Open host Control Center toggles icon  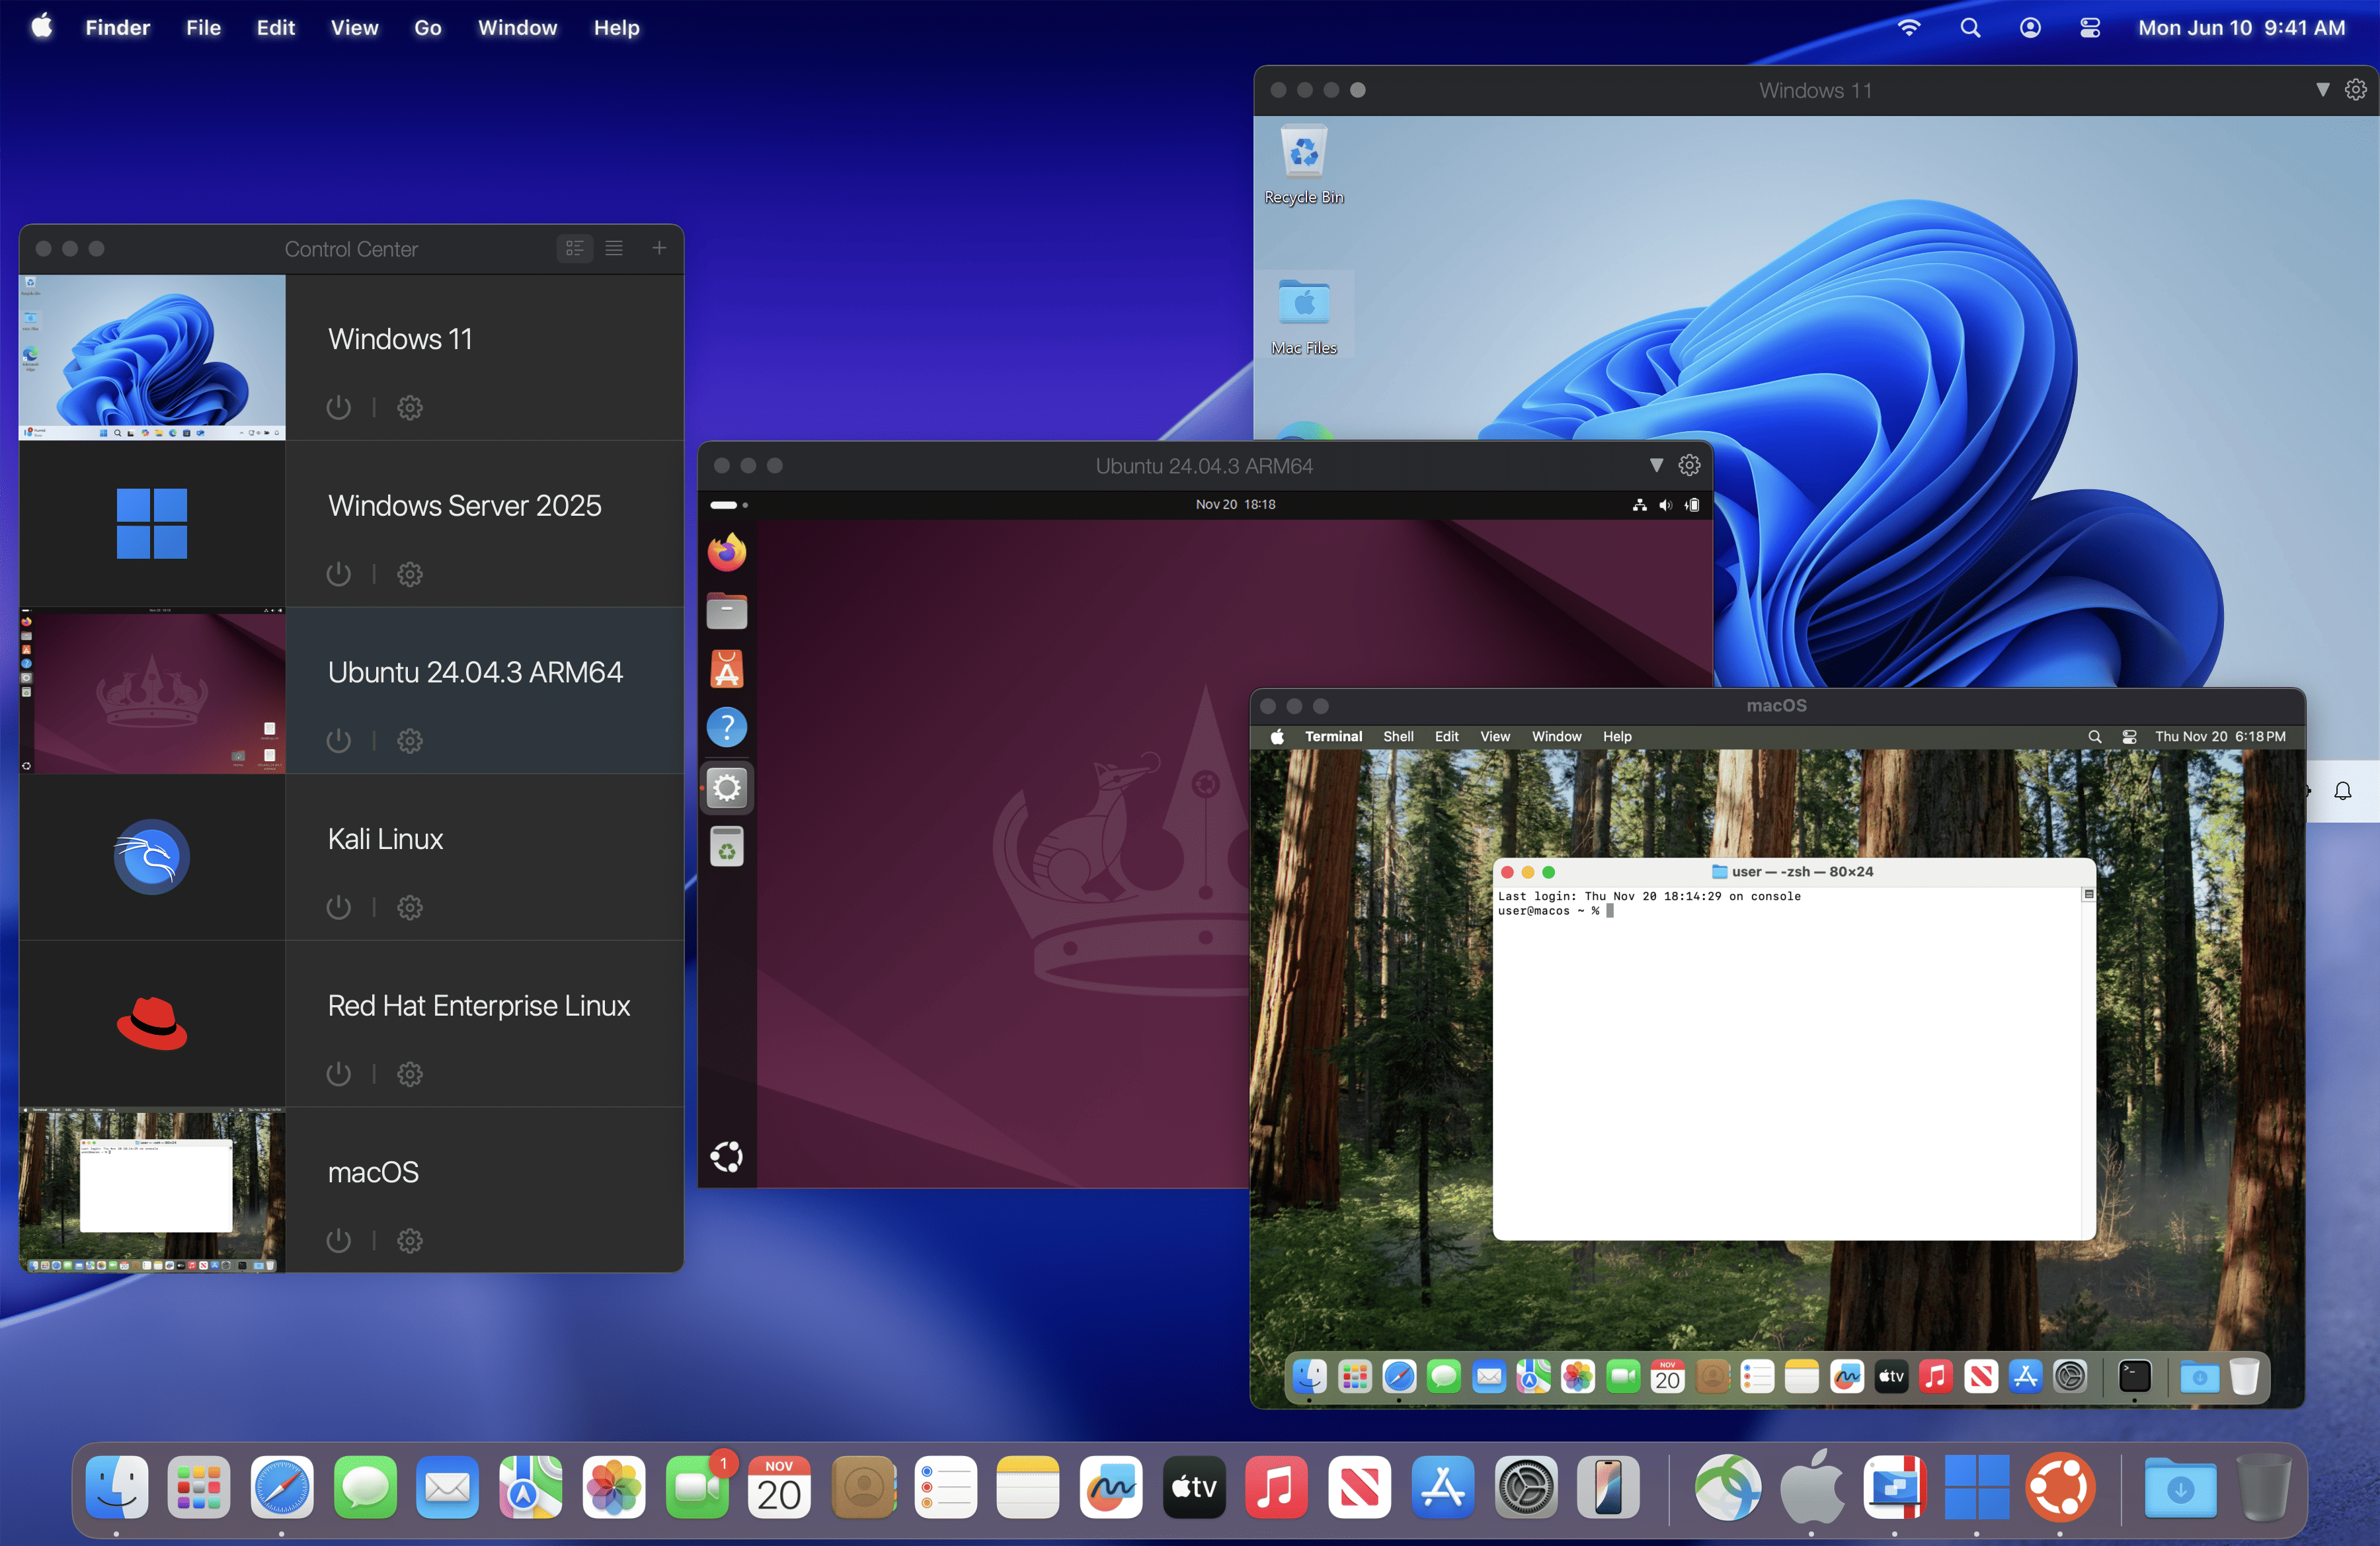2090,28
